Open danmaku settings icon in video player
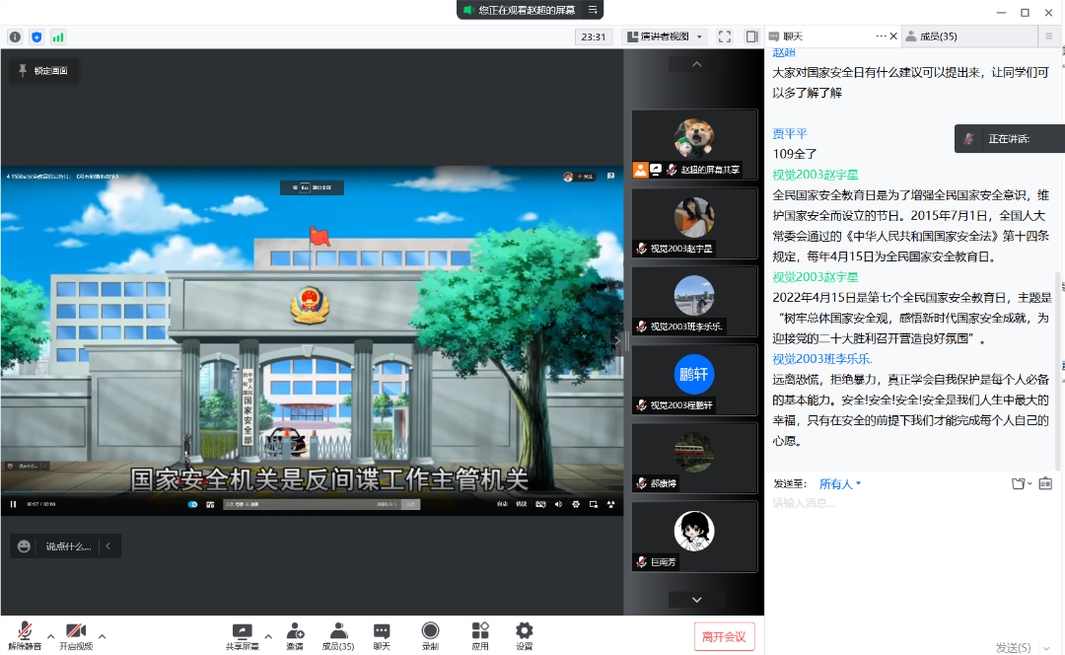This screenshot has height=655, width=1065. click(x=210, y=504)
